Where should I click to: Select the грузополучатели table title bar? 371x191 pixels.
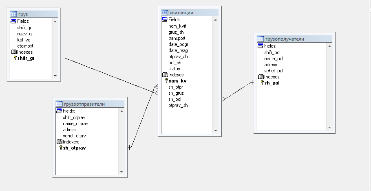(295, 39)
